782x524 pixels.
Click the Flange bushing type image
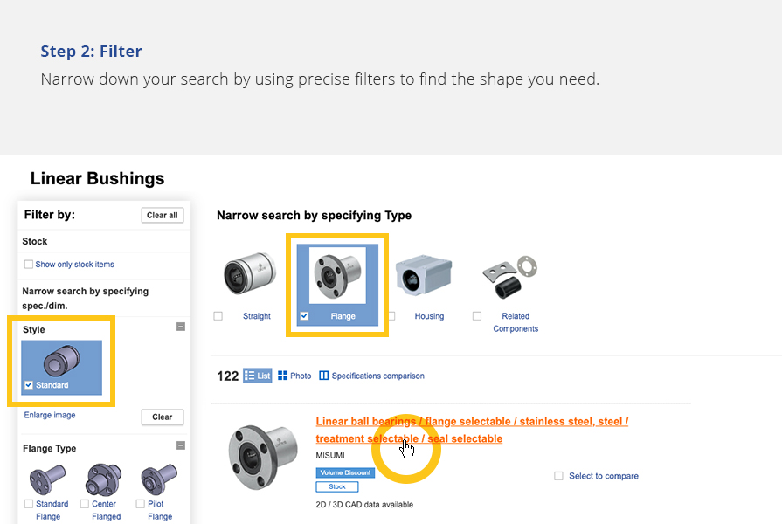[337, 275]
